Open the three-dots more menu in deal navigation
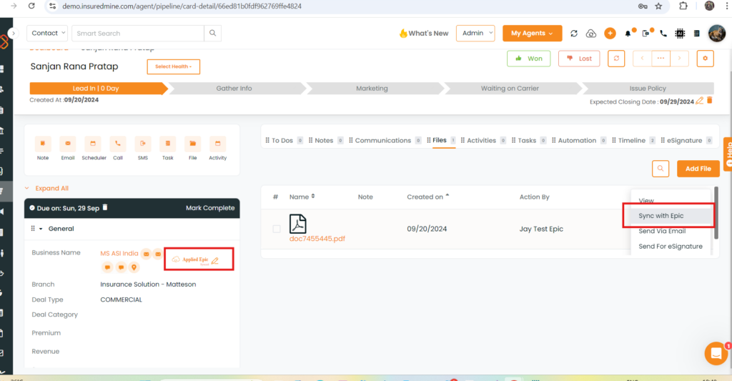The height and width of the screenshot is (381, 732). click(x=661, y=59)
